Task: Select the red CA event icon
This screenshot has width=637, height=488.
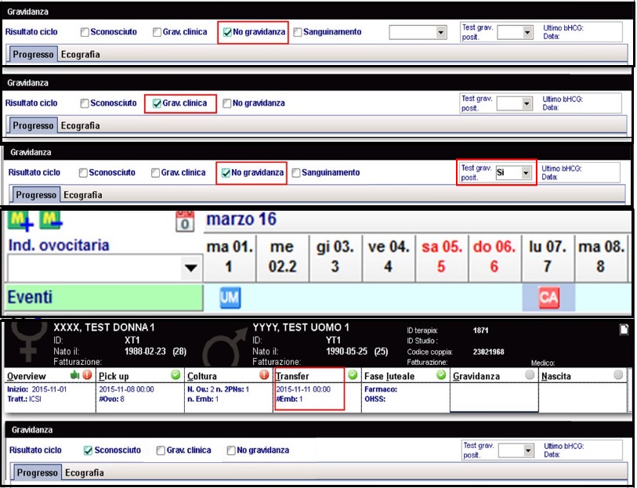Action: [548, 298]
